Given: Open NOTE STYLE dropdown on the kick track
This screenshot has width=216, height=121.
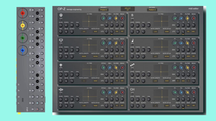Looking at the screenshot, I should (96, 31).
